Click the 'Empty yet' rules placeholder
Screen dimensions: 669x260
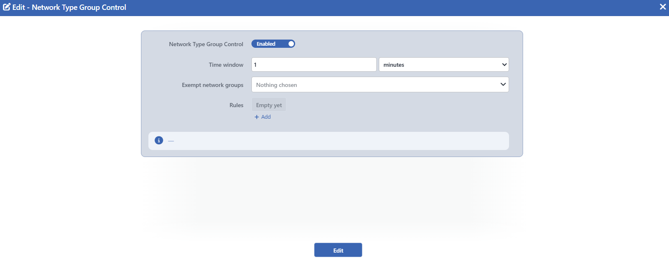tap(269, 105)
